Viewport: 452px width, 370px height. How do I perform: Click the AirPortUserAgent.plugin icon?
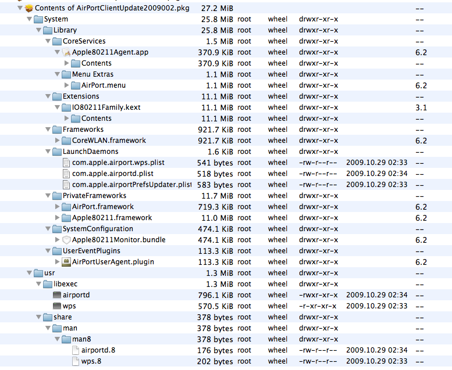66,262
